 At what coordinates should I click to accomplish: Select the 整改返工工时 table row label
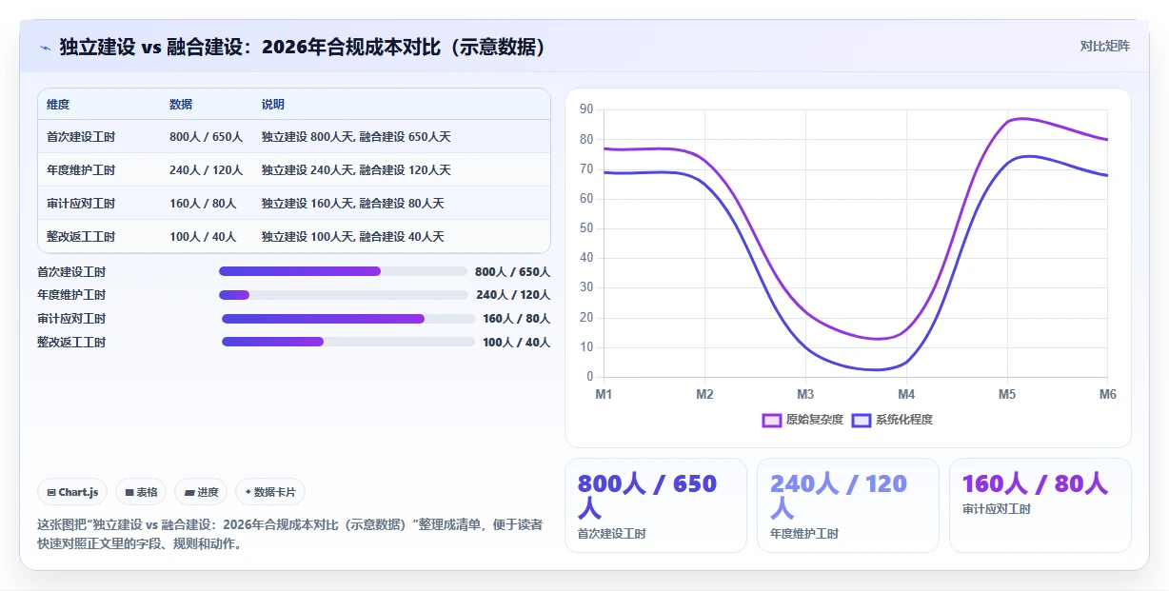coord(81,237)
